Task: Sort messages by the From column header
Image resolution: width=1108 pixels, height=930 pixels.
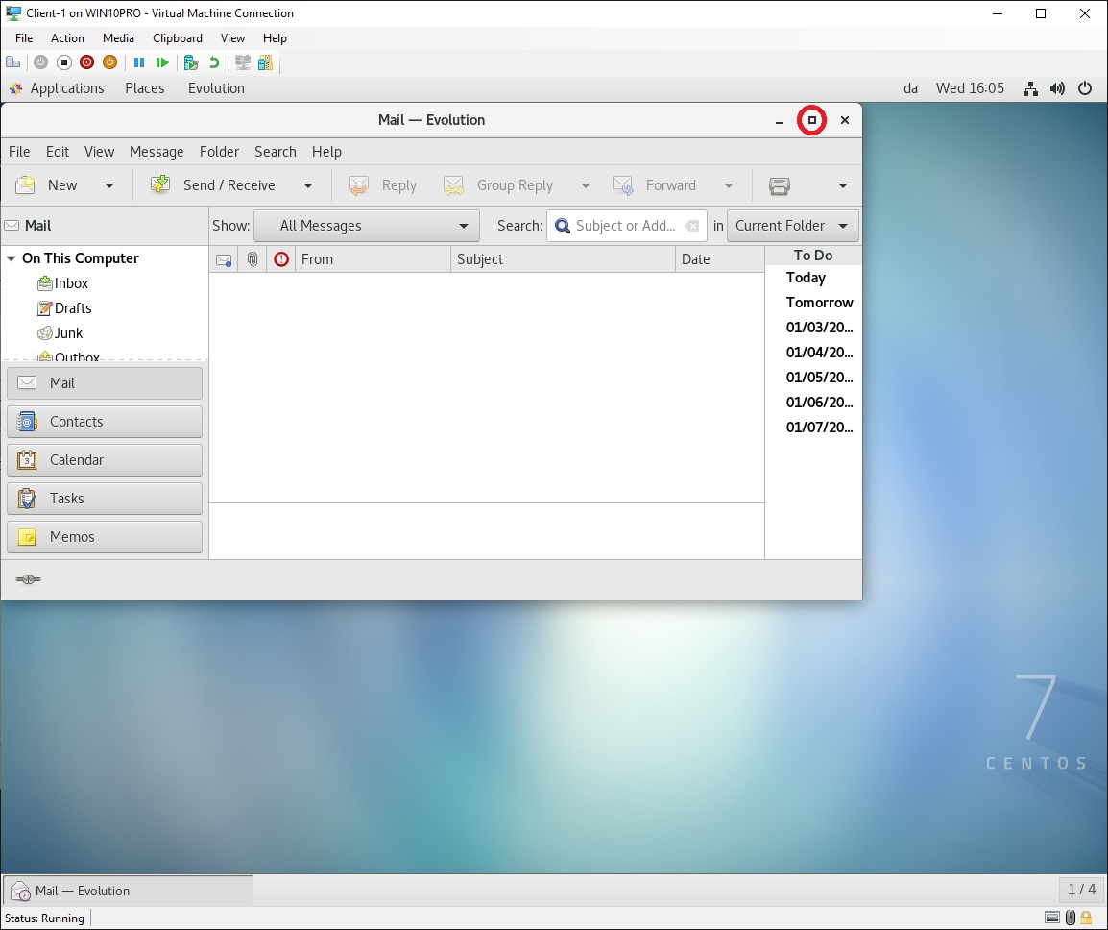Action: pyautogui.click(x=373, y=259)
